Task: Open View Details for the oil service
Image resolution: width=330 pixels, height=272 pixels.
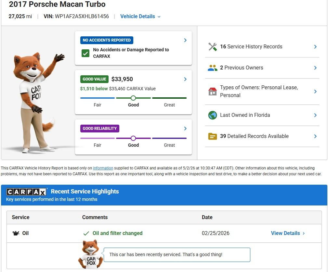Action: (x=288, y=233)
